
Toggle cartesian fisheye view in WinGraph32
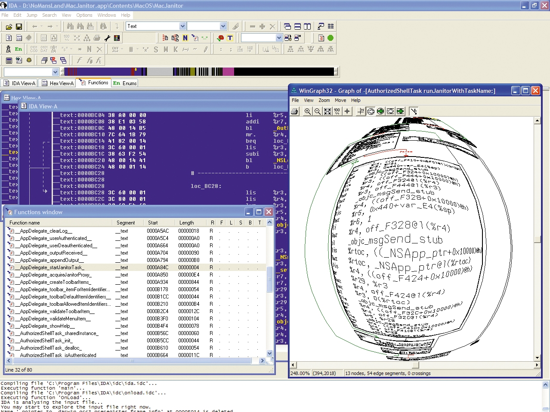click(x=390, y=111)
